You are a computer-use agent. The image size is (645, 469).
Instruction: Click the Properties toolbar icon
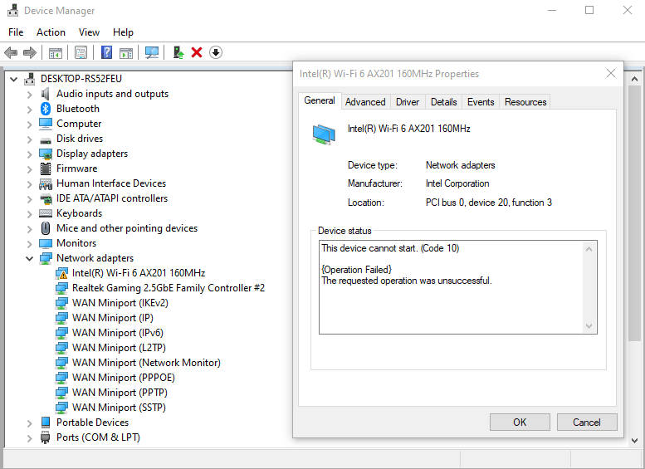[81, 52]
